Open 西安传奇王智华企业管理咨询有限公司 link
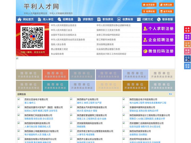Image resolution: width=191 pixels, height=143 pixels. (x=95, y=131)
